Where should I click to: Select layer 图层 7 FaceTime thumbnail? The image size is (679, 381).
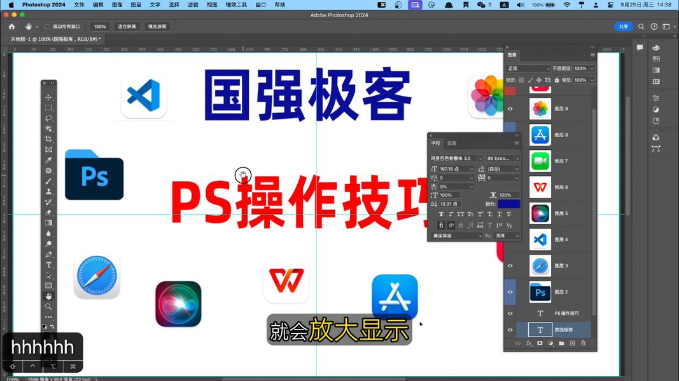click(x=540, y=161)
